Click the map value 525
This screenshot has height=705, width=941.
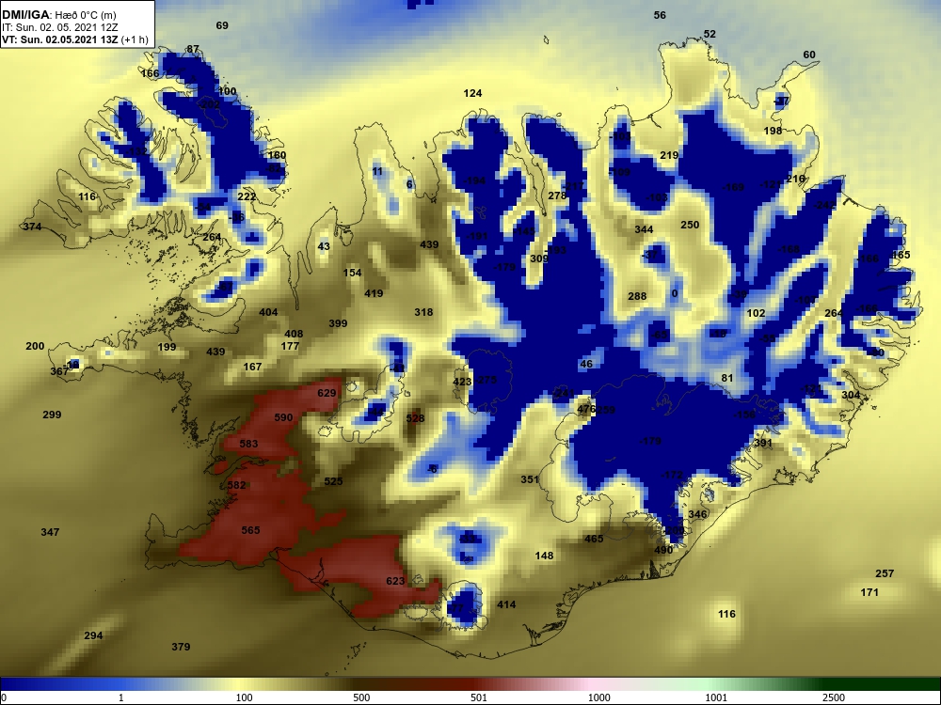(333, 480)
